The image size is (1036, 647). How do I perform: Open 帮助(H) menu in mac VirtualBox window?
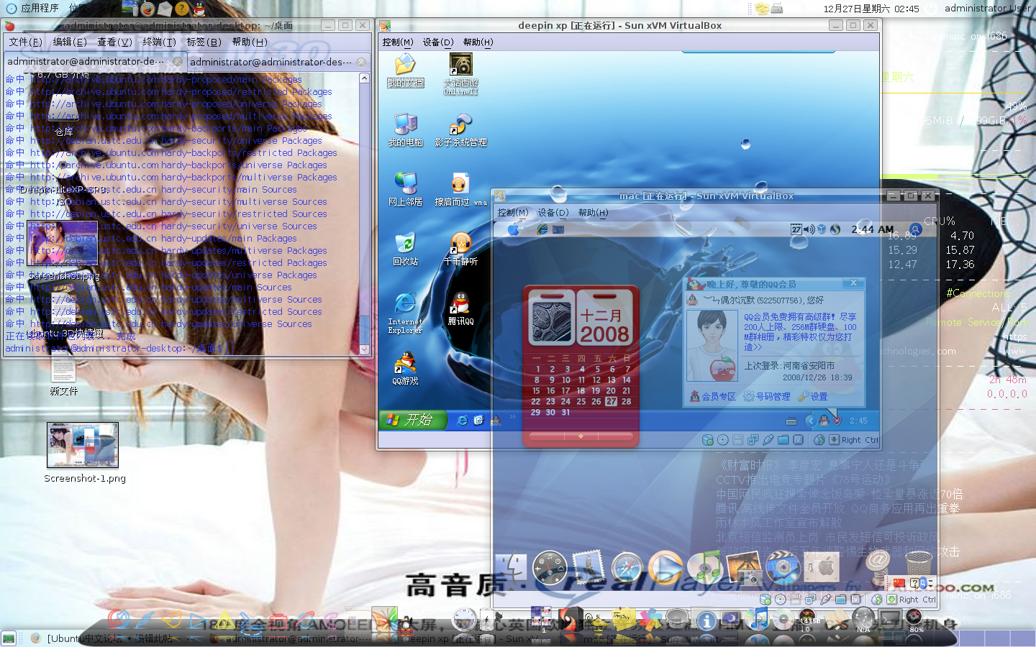[593, 213]
